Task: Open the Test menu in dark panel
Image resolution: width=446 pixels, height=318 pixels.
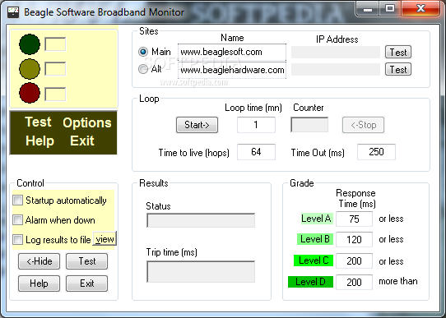Action: [x=38, y=122]
